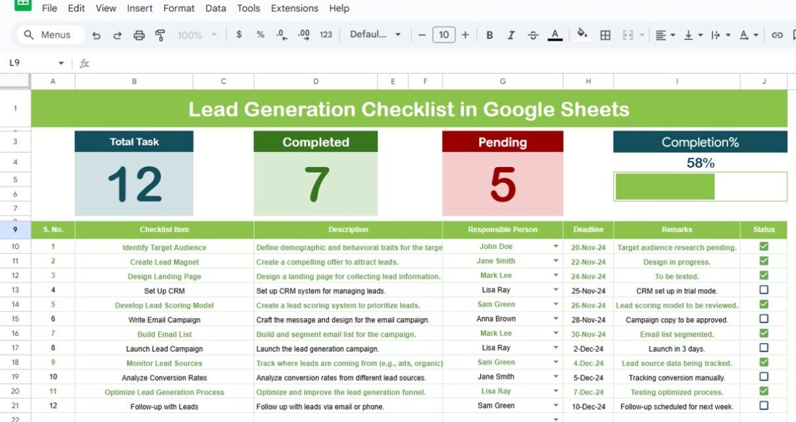Toggle Status checkbox for Build Email List

point(764,333)
